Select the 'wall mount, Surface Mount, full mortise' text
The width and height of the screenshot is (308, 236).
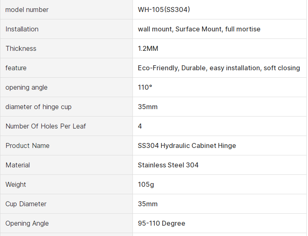(199, 29)
